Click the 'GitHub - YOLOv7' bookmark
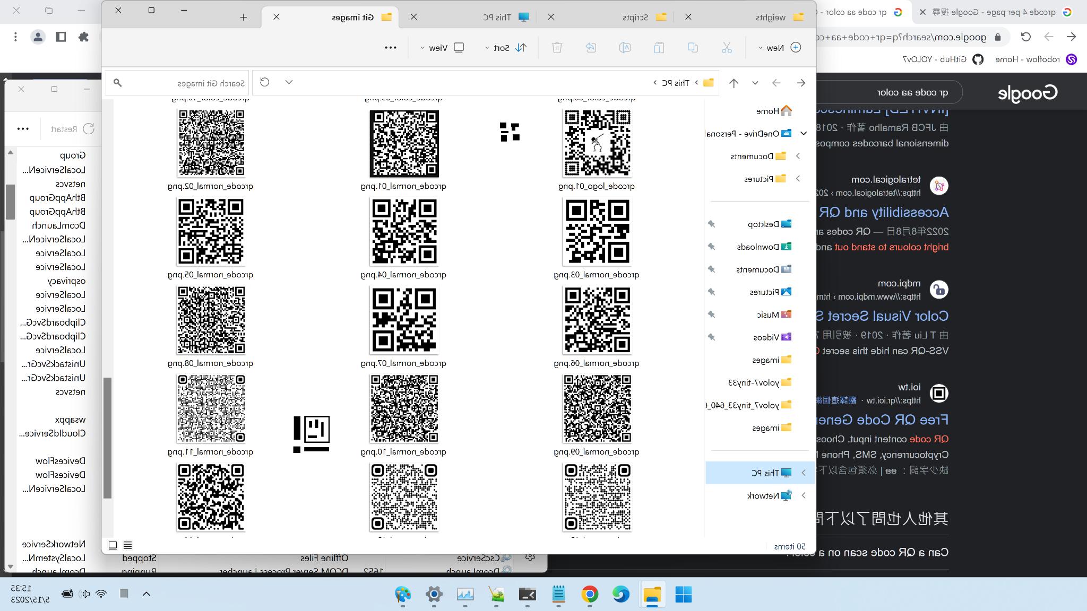The height and width of the screenshot is (611, 1087). click(x=944, y=59)
